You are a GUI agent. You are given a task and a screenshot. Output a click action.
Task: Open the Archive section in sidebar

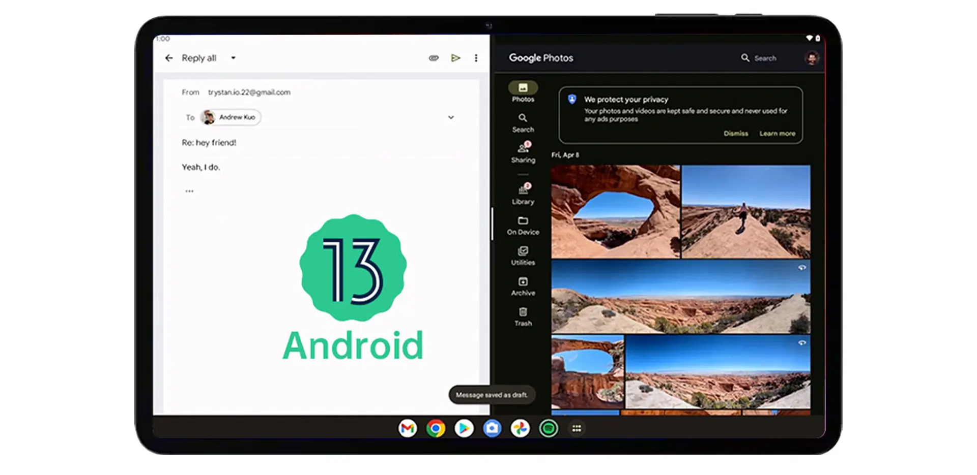pyautogui.click(x=523, y=287)
